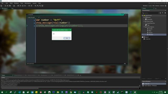Screen dimensions: 168x94
Task: Open the Marketplace menu
Action: click(x=28, y=3)
